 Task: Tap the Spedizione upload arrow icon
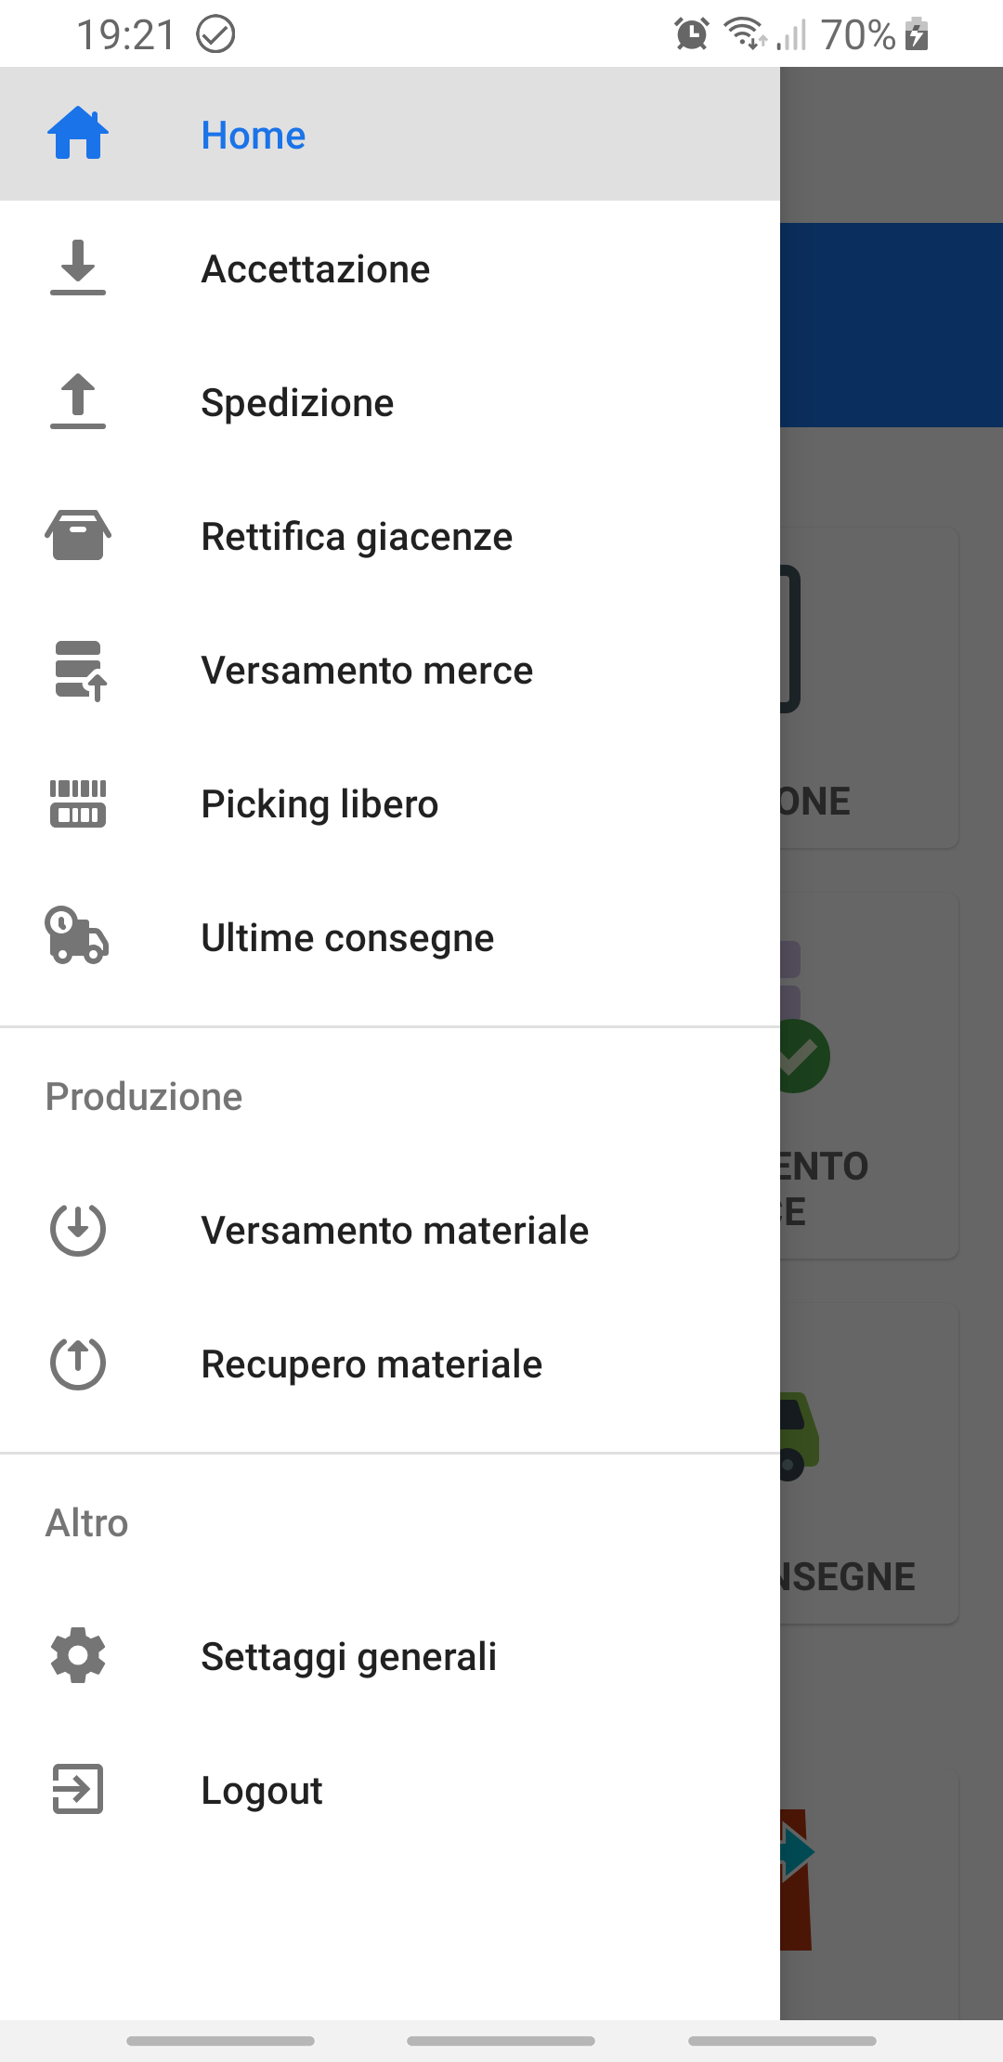tap(78, 402)
